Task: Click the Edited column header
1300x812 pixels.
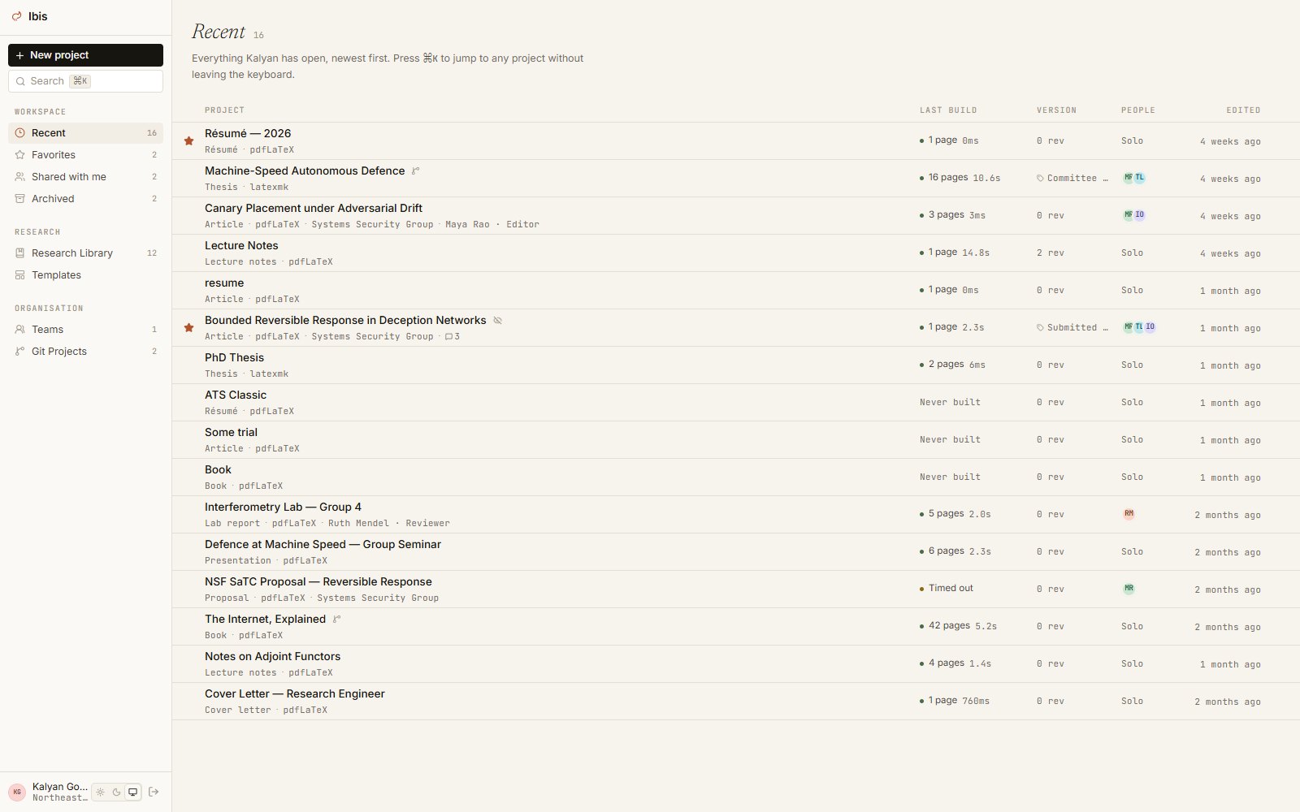Action: 1243,110
